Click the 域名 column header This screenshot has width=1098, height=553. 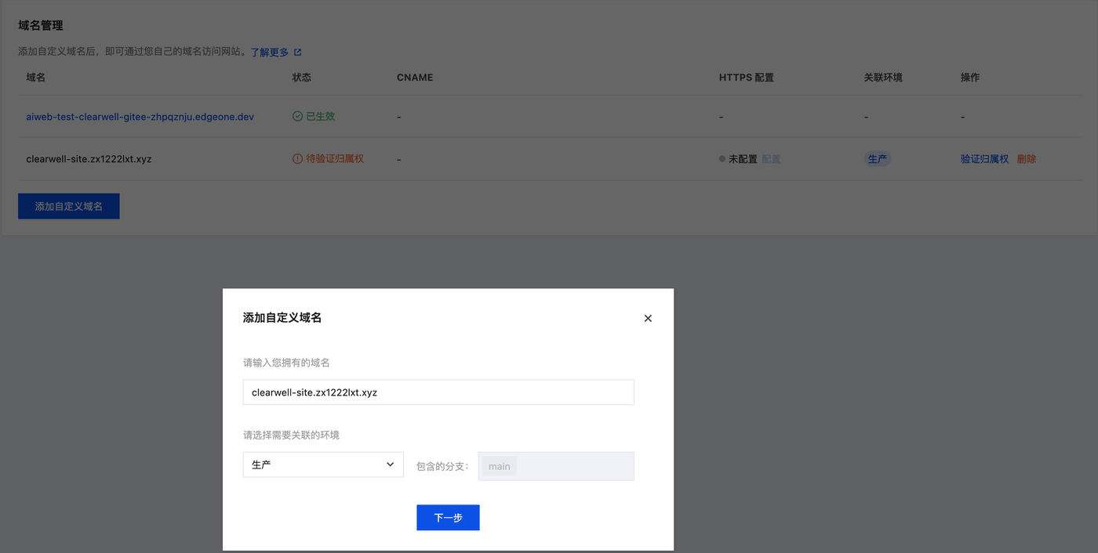(36, 78)
